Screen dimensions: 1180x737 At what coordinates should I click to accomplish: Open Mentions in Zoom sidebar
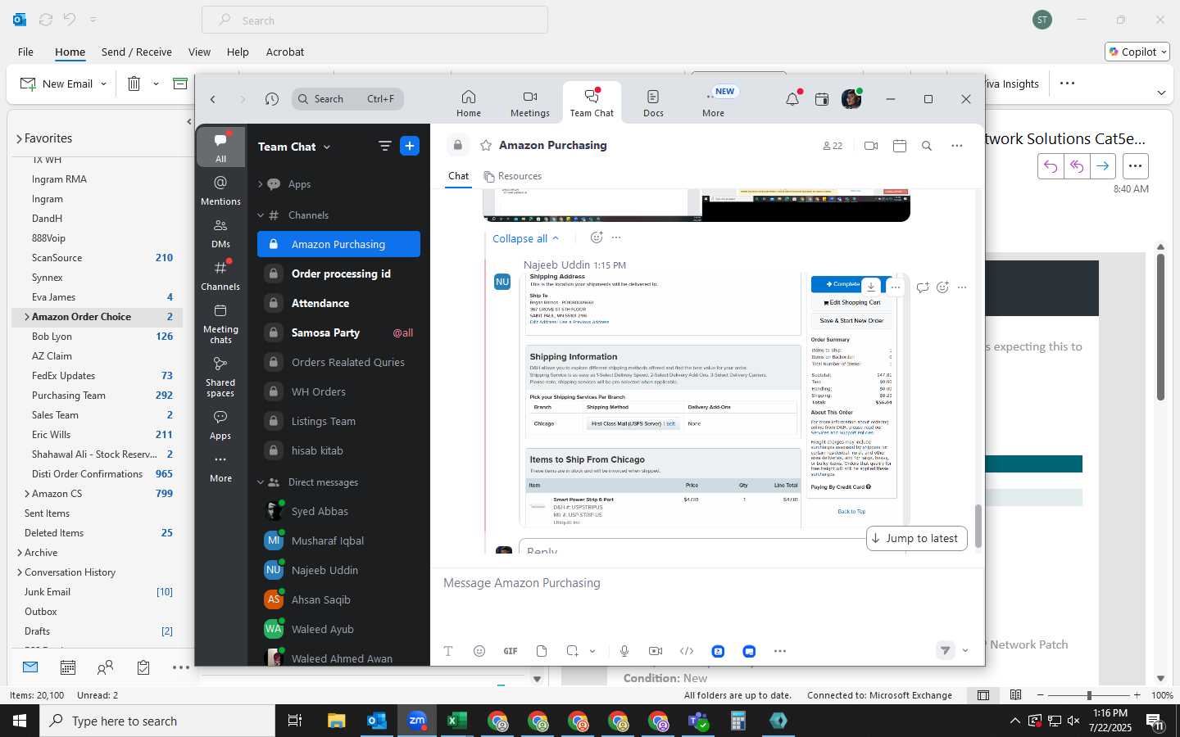tap(220, 190)
